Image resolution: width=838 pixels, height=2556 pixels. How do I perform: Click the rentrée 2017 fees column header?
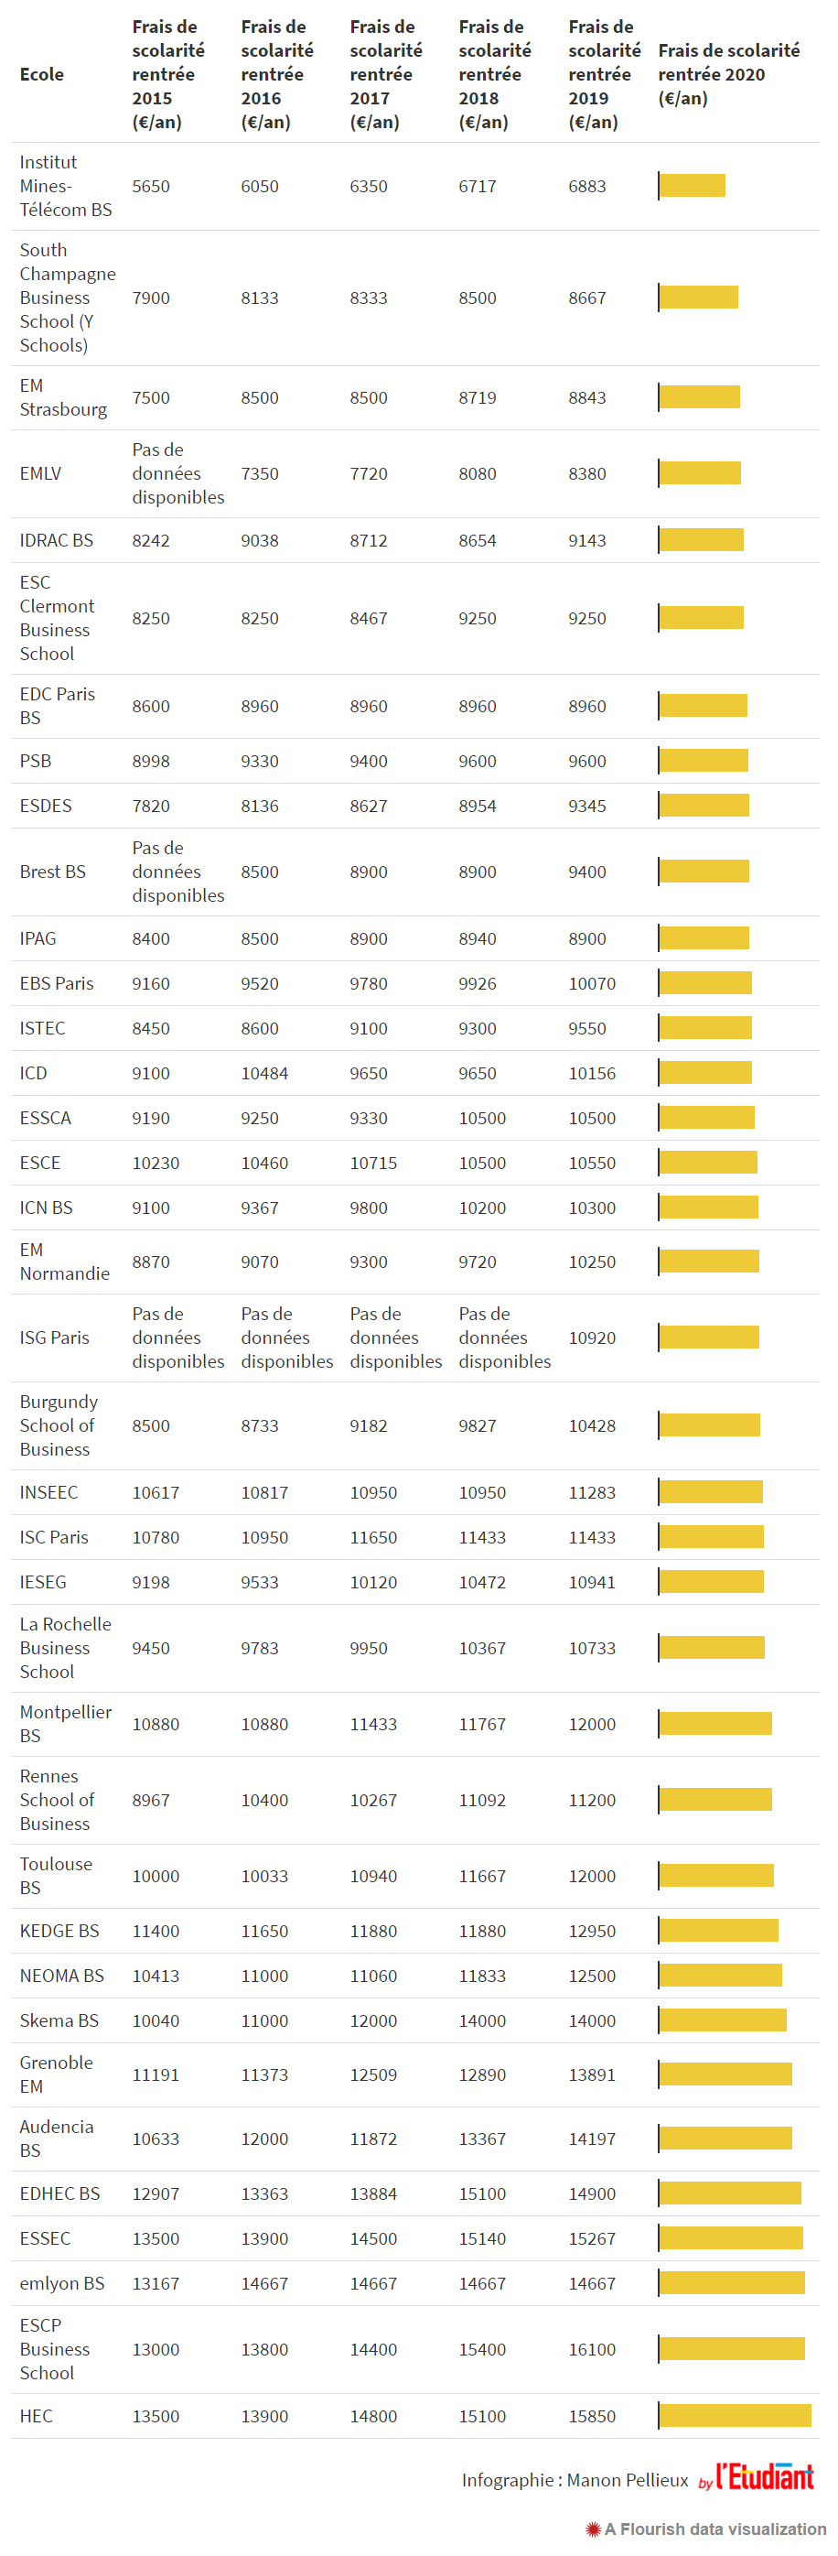(386, 74)
